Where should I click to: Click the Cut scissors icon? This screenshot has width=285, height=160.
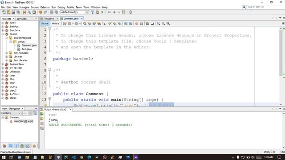[24, 12]
